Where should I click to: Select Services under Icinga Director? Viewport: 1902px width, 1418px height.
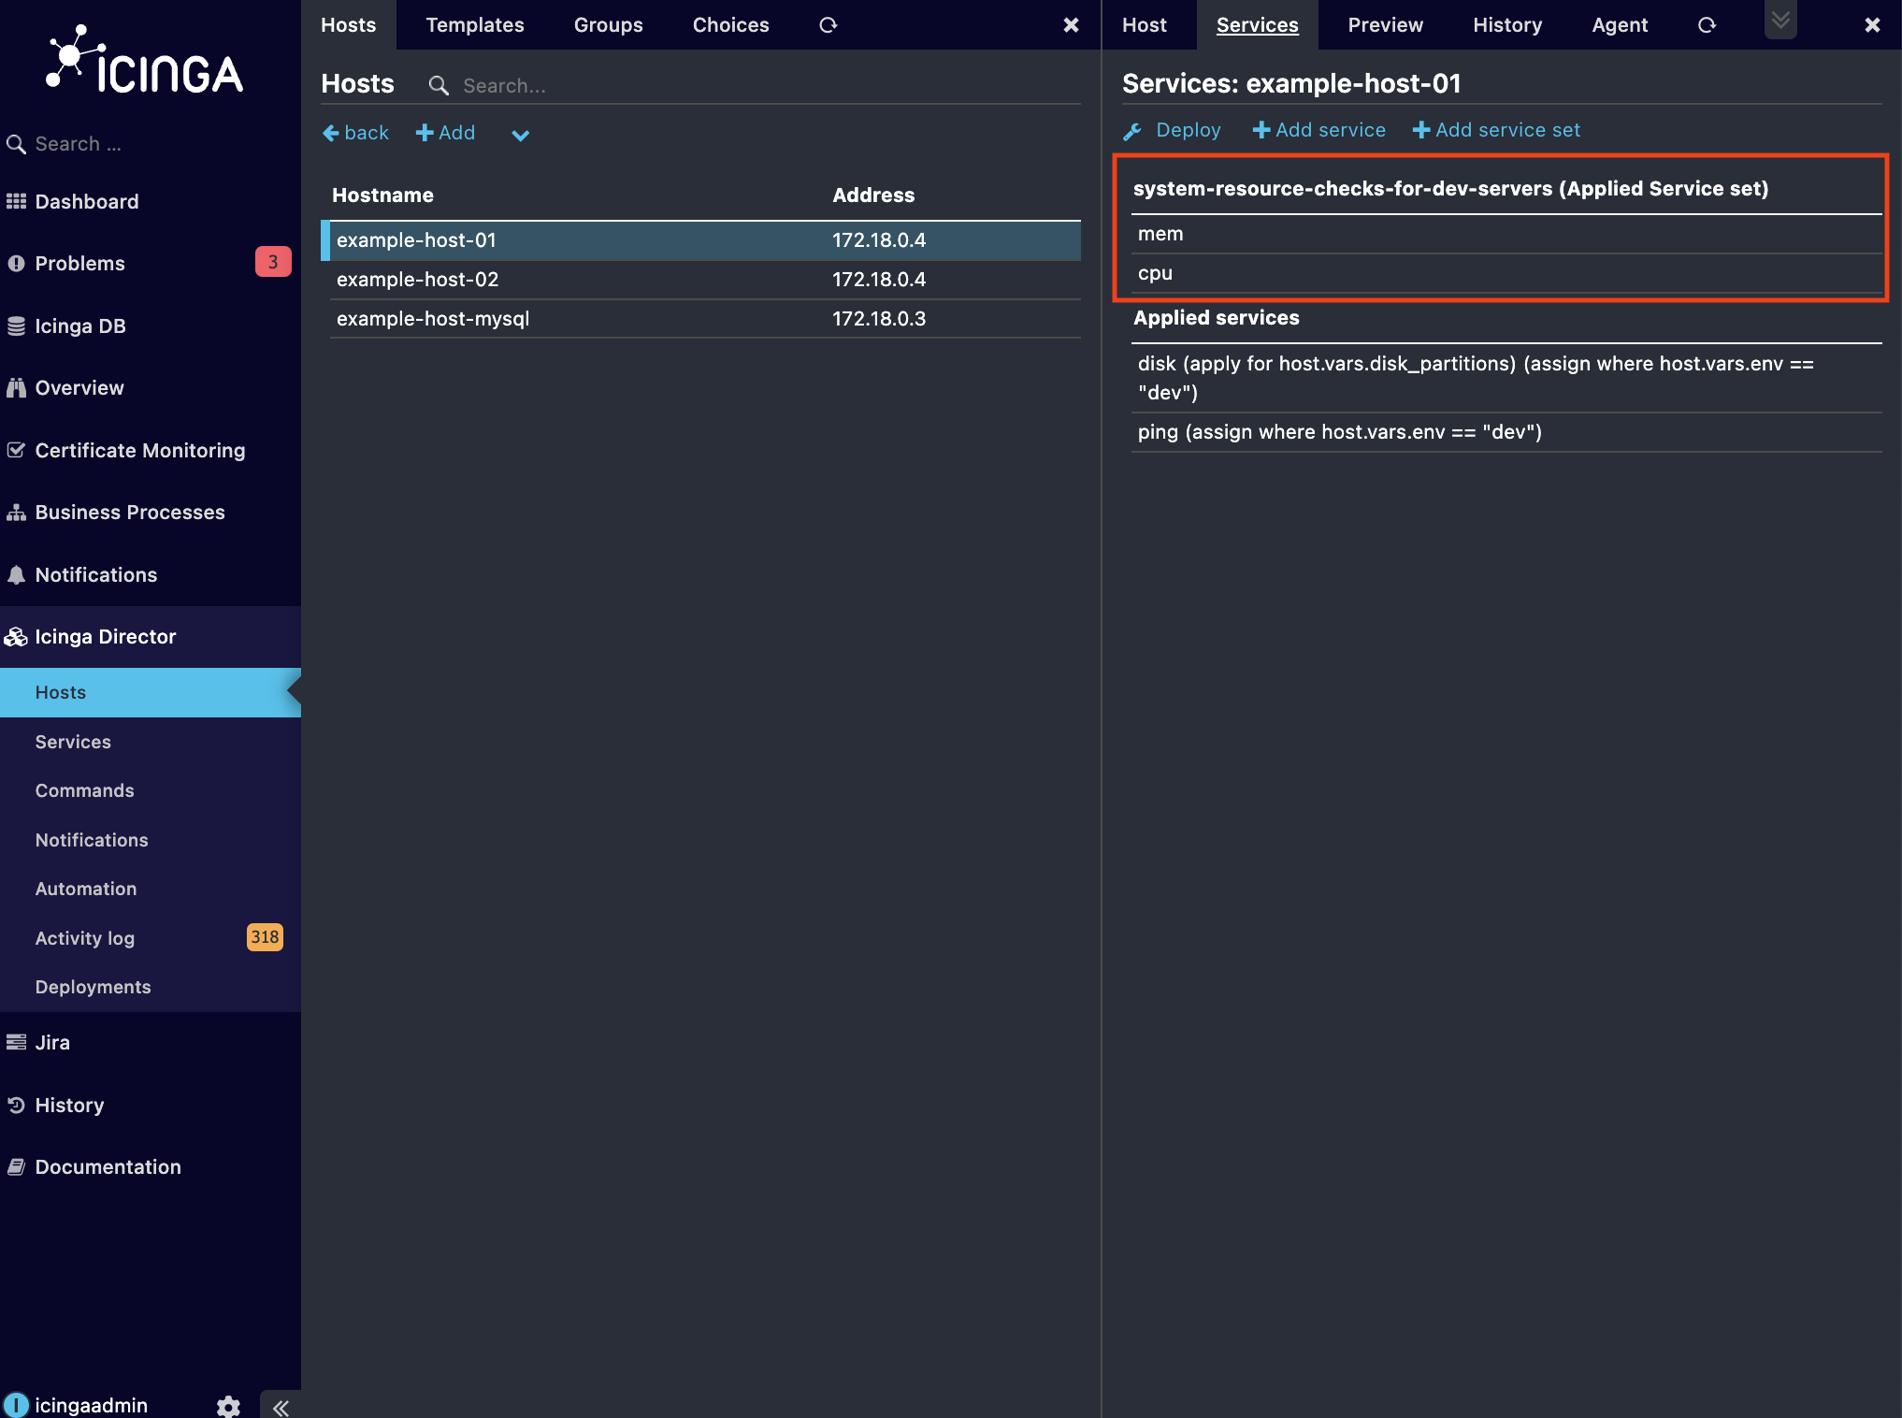click(73, 742)
